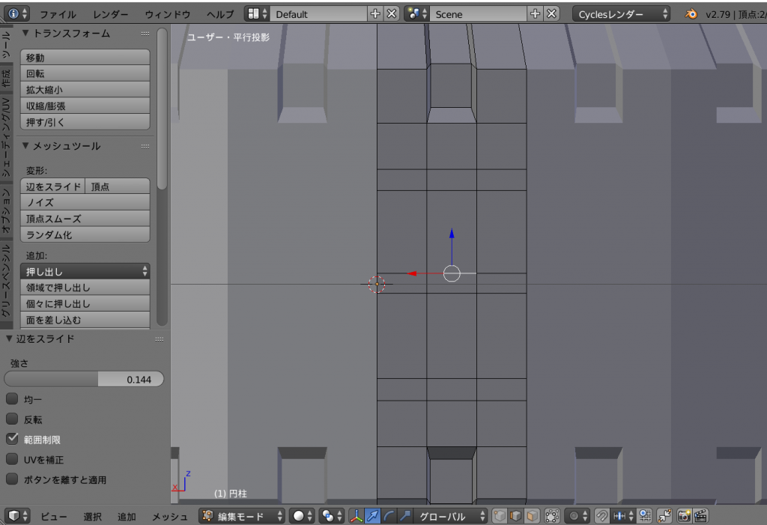Viewport: 767px width, 525px height.
Task: Open the Cyclesレンダー engine dropdown
Action: (x=622, y=13)
